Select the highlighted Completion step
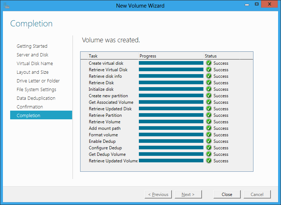Screen dimensions: 281x205 click(x=41, y=115)
